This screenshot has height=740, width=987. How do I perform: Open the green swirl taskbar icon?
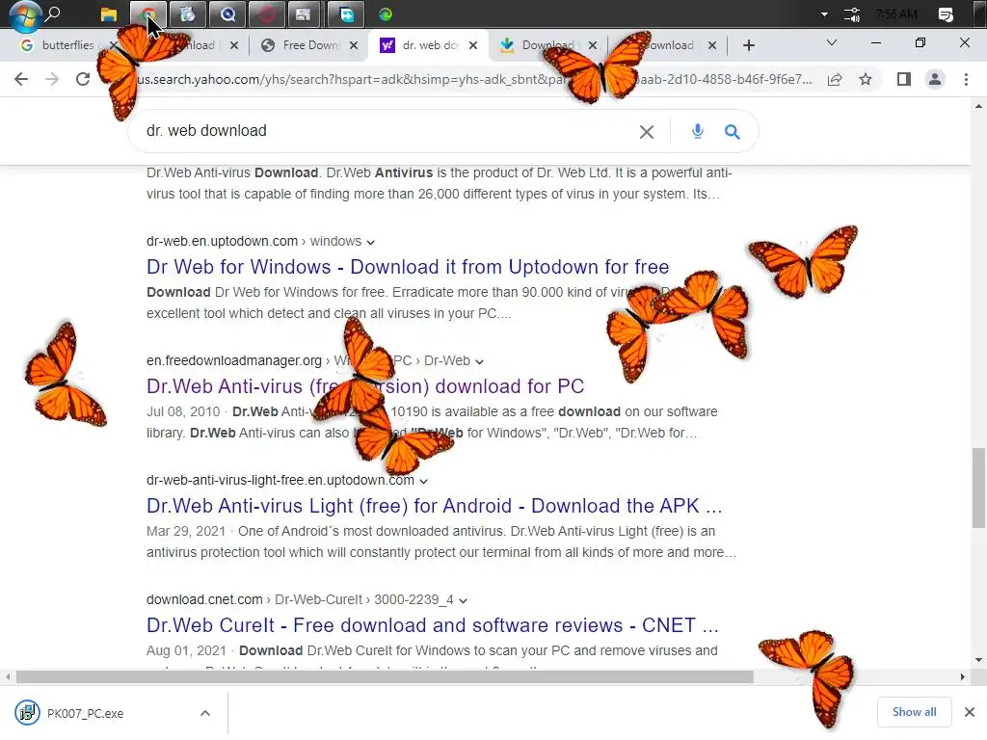click(386, 14)
